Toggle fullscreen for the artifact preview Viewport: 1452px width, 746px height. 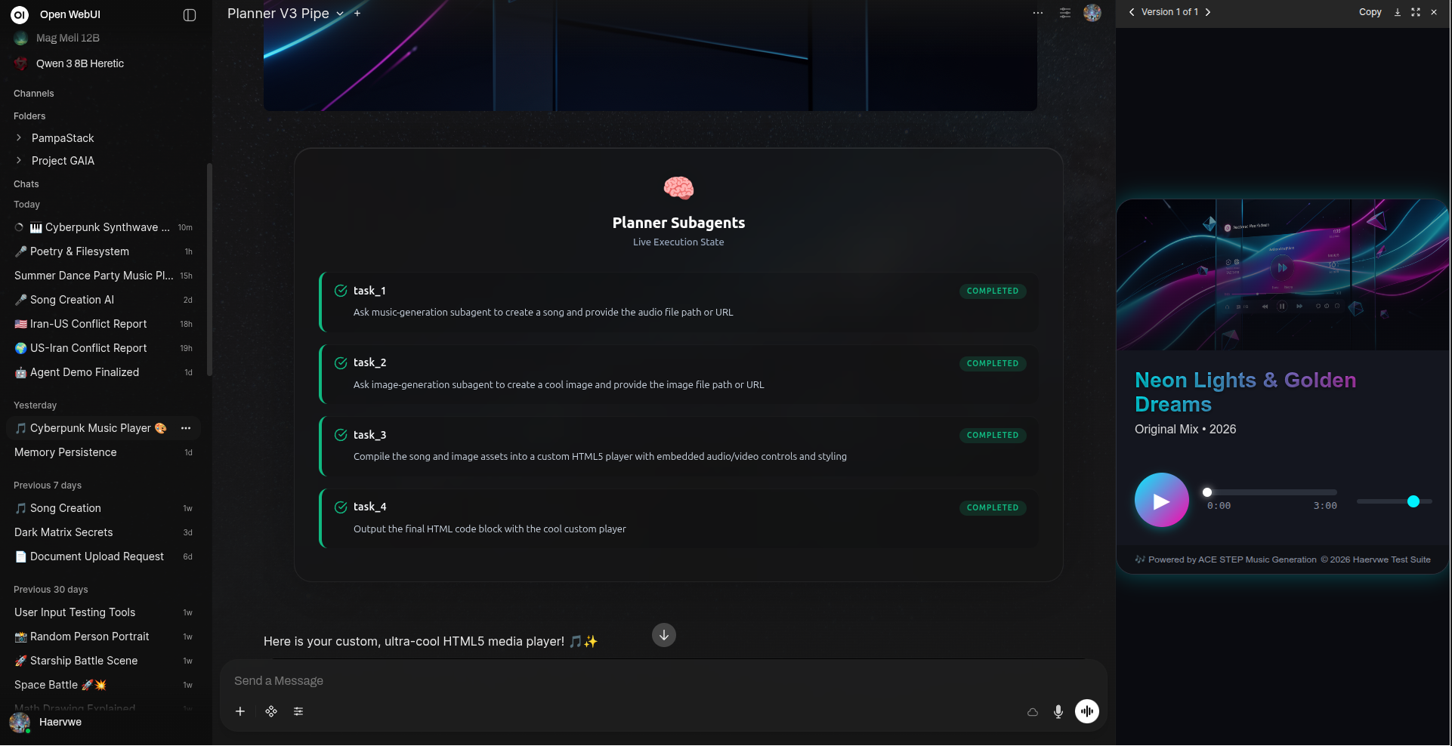click(x=1416, y=12)
